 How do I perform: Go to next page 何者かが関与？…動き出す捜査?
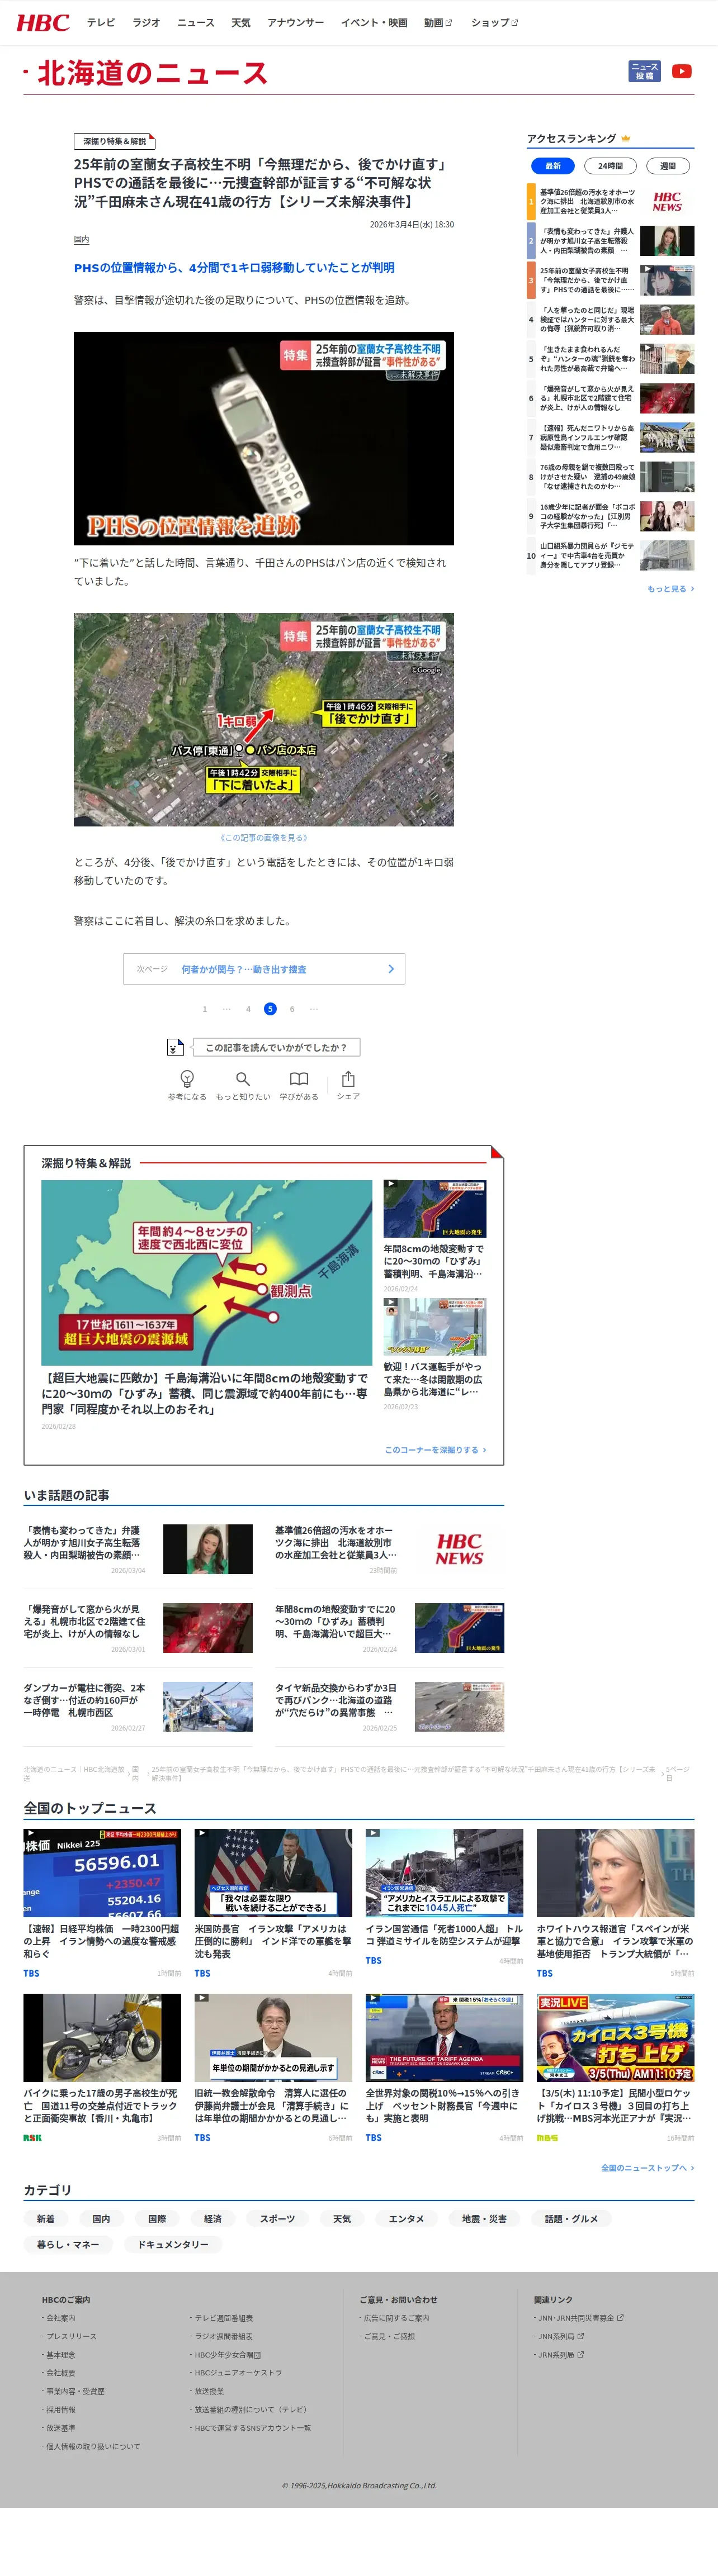point(264,969)
